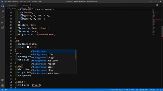Viewport: 163px width, 91px height.
Task: Open the editor More Actions ellipsis
Action: point(160,5)
